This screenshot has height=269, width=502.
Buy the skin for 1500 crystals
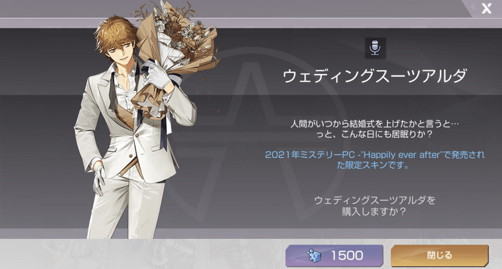click(334, 256)
